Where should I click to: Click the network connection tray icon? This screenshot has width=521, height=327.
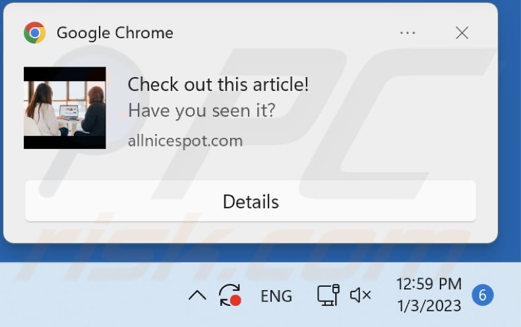328,295
